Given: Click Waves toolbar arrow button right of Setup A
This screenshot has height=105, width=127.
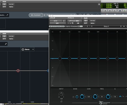Looking at the screenshot, I should coord(124,26).
